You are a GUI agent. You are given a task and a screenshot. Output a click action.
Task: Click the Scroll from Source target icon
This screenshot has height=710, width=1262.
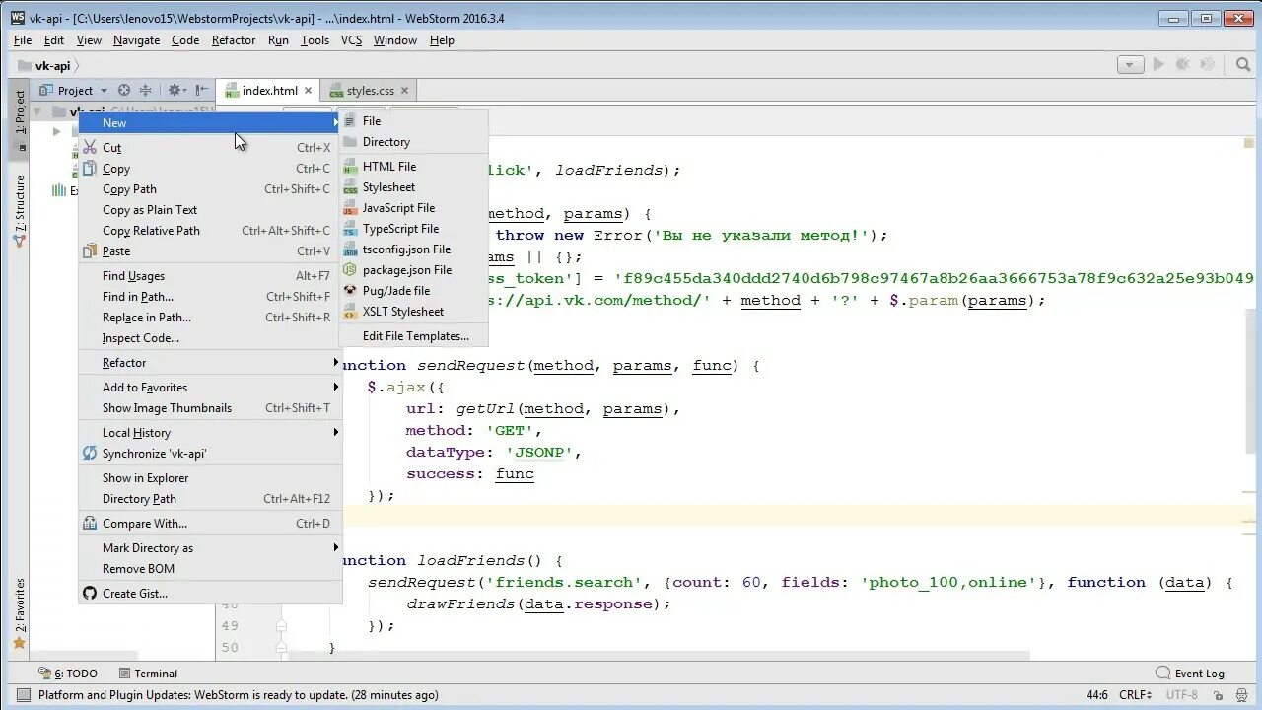(x=124, y=90)
